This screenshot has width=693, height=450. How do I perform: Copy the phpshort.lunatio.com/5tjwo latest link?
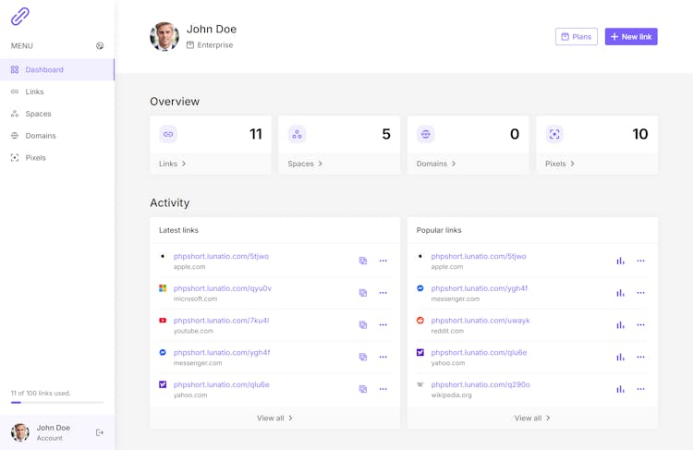363,261
